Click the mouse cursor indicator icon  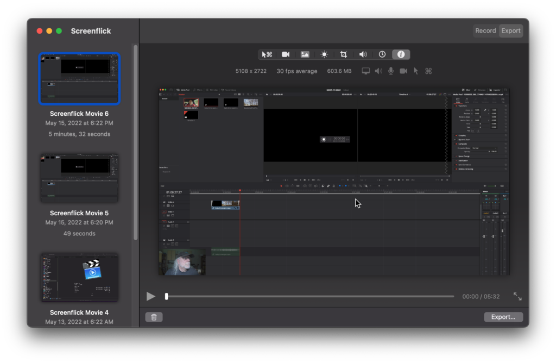point(416,71)
